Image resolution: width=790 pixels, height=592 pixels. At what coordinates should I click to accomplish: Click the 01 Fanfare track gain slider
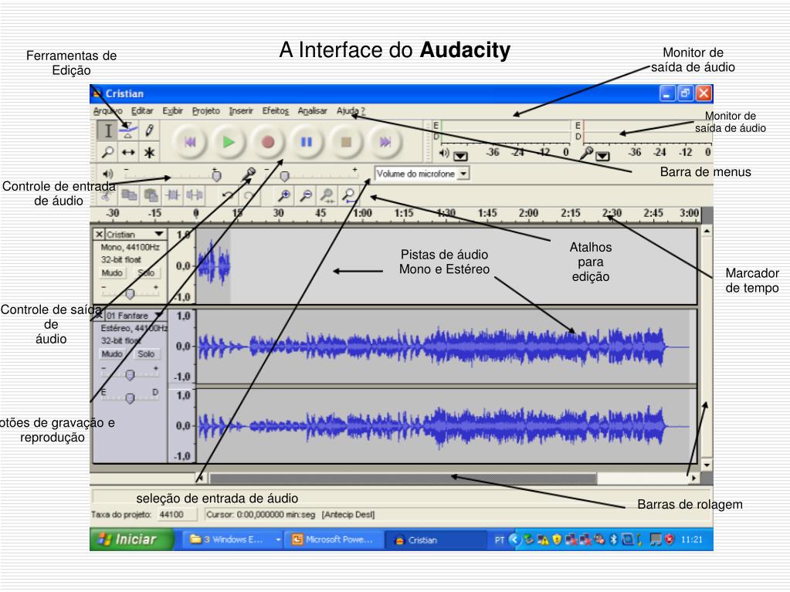130,375
